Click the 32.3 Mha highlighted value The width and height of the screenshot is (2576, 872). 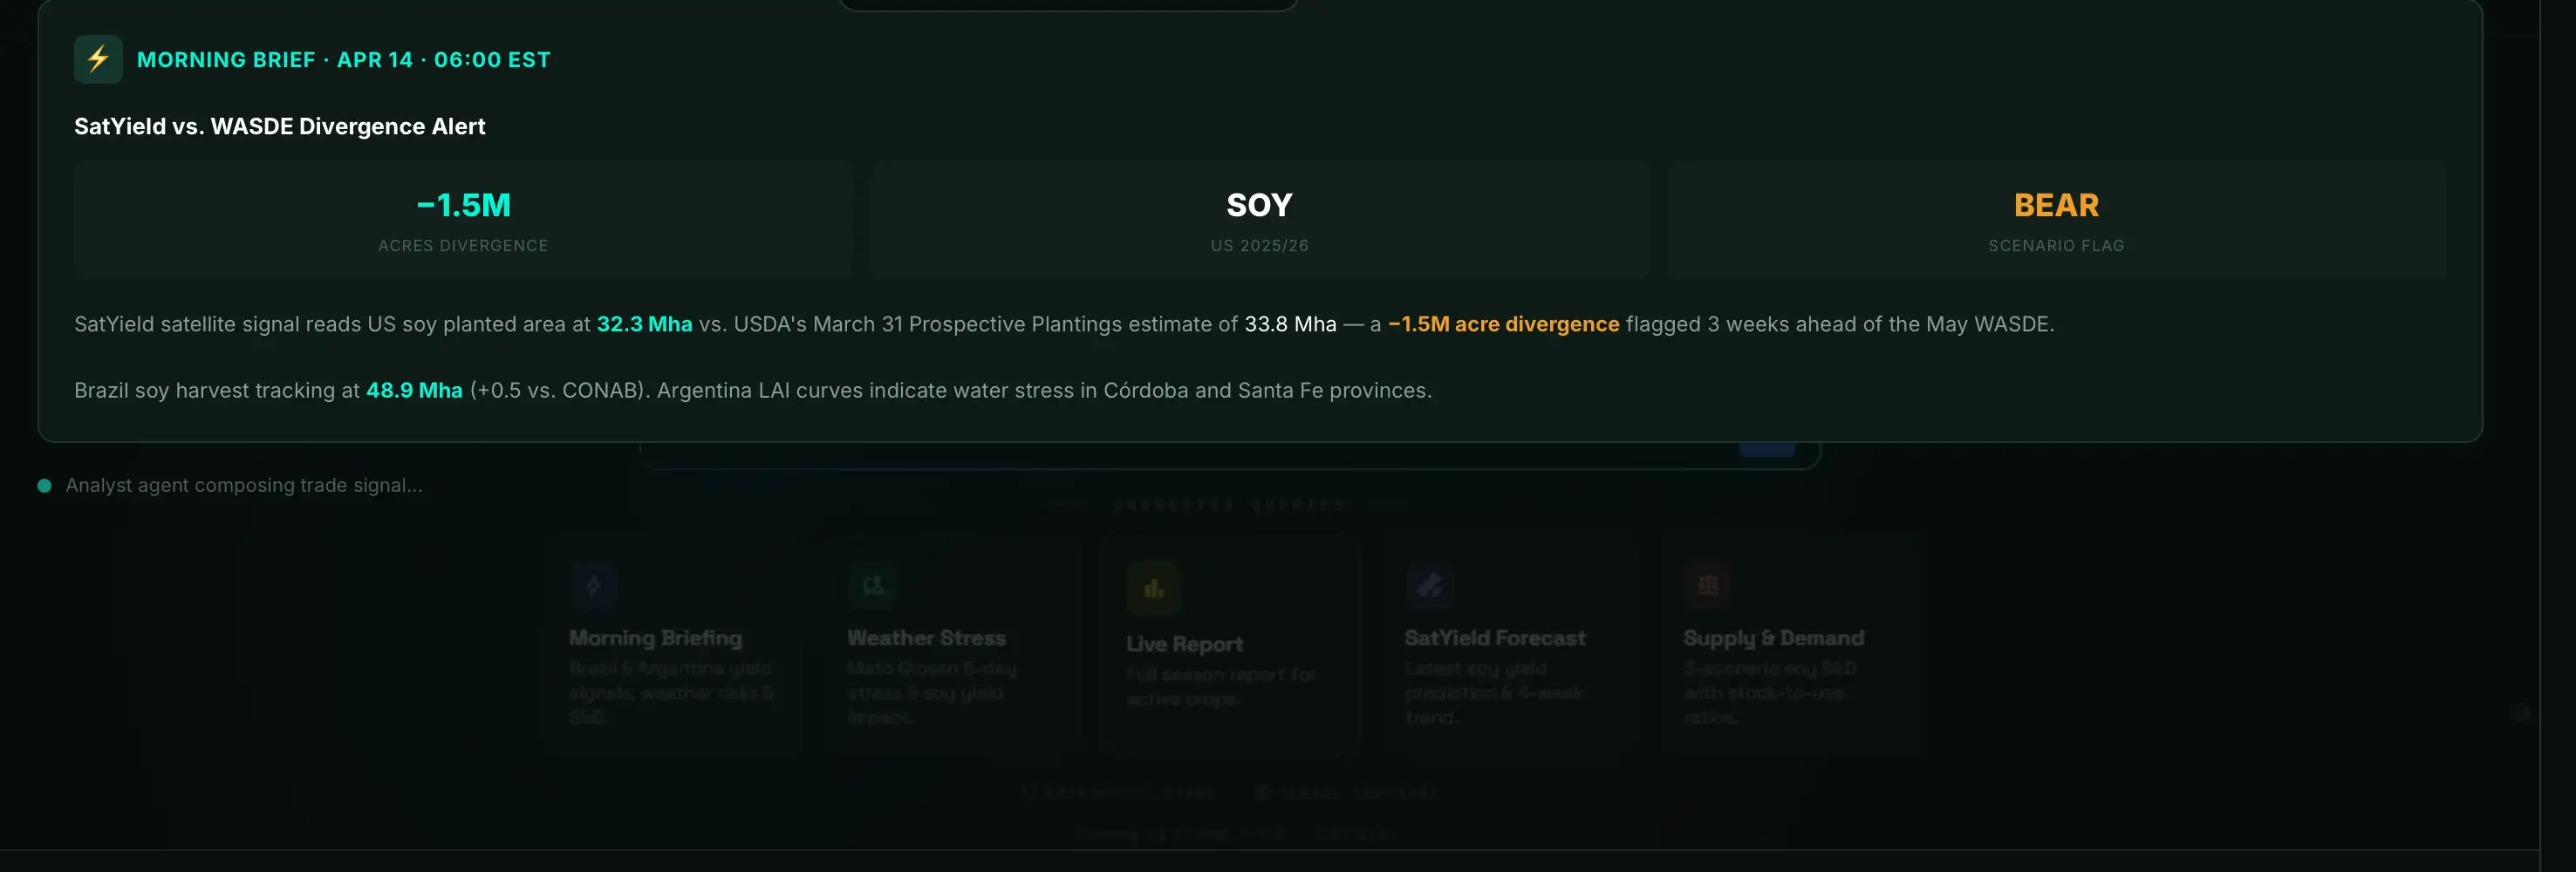(644, 324)
